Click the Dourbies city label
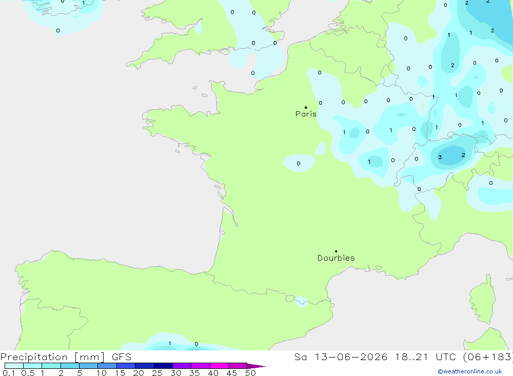This screenshot has height=376, width=513. pyautogui.click(x=336, y=258)
